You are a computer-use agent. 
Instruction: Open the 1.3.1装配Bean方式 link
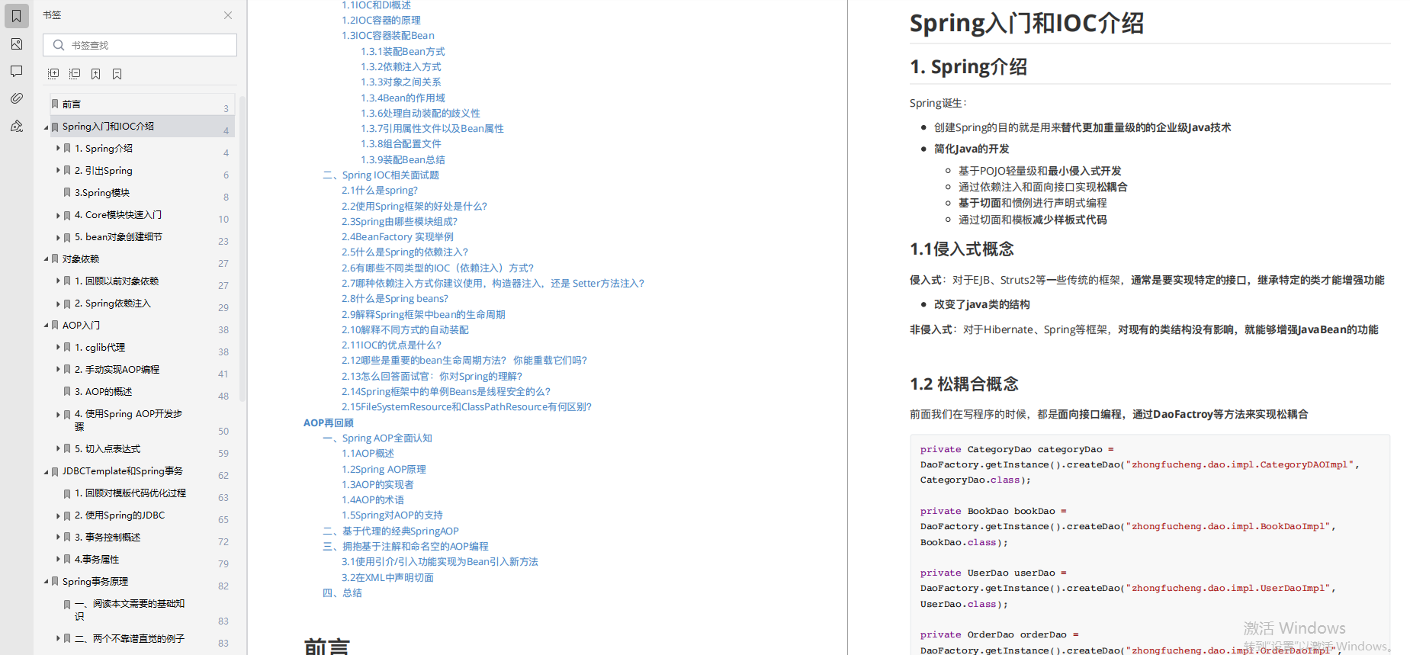click(403, 52)
